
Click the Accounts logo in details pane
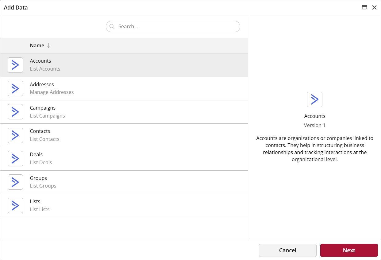[315, 99]
